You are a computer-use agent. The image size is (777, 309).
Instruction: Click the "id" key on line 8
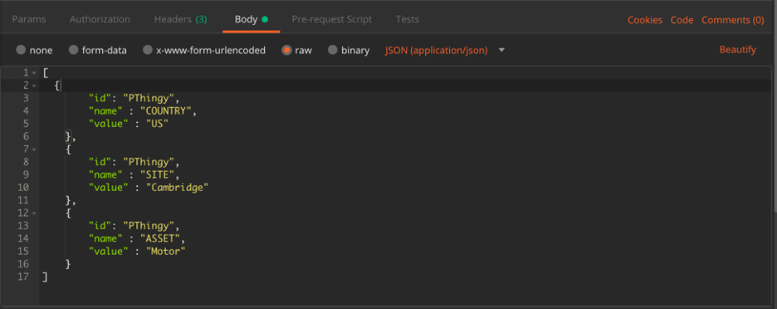pyautogui.click(x=100, y=162)
